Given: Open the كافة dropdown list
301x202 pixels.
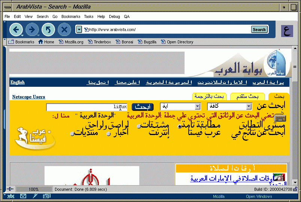Looking at the screenshot, I should [229, 107].
